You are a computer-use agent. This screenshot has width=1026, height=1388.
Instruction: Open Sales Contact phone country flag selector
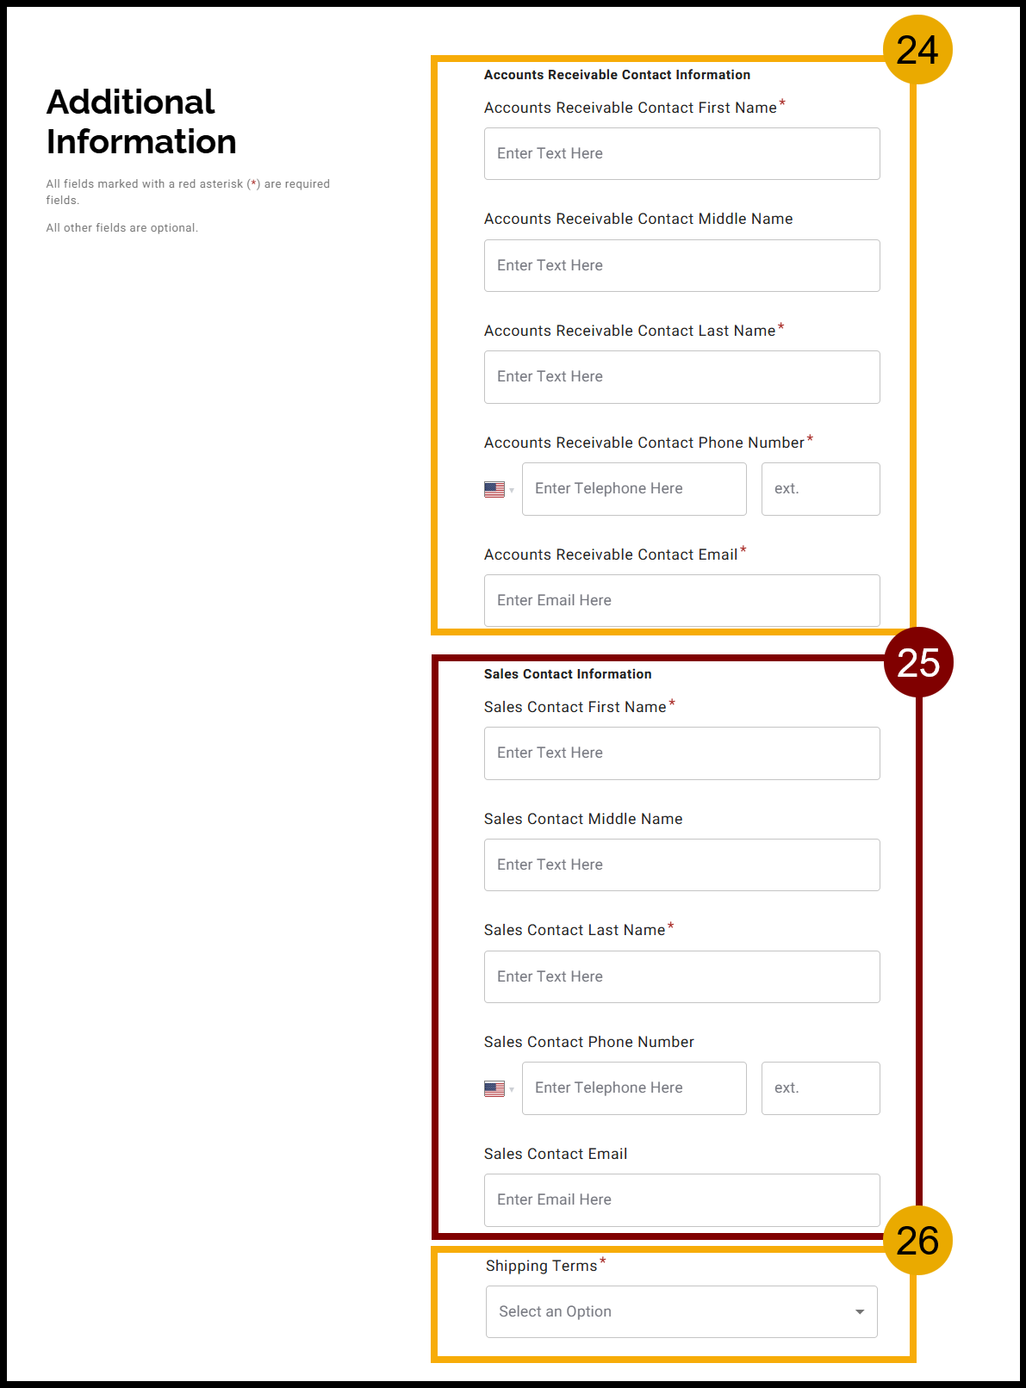point(499,1089)
